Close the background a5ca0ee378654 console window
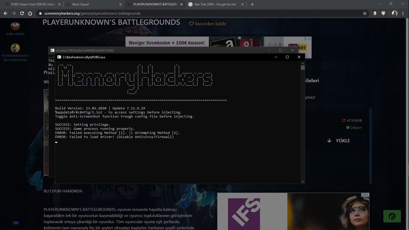The height and width of the screenshot is (230, 409). pos(292,50)
